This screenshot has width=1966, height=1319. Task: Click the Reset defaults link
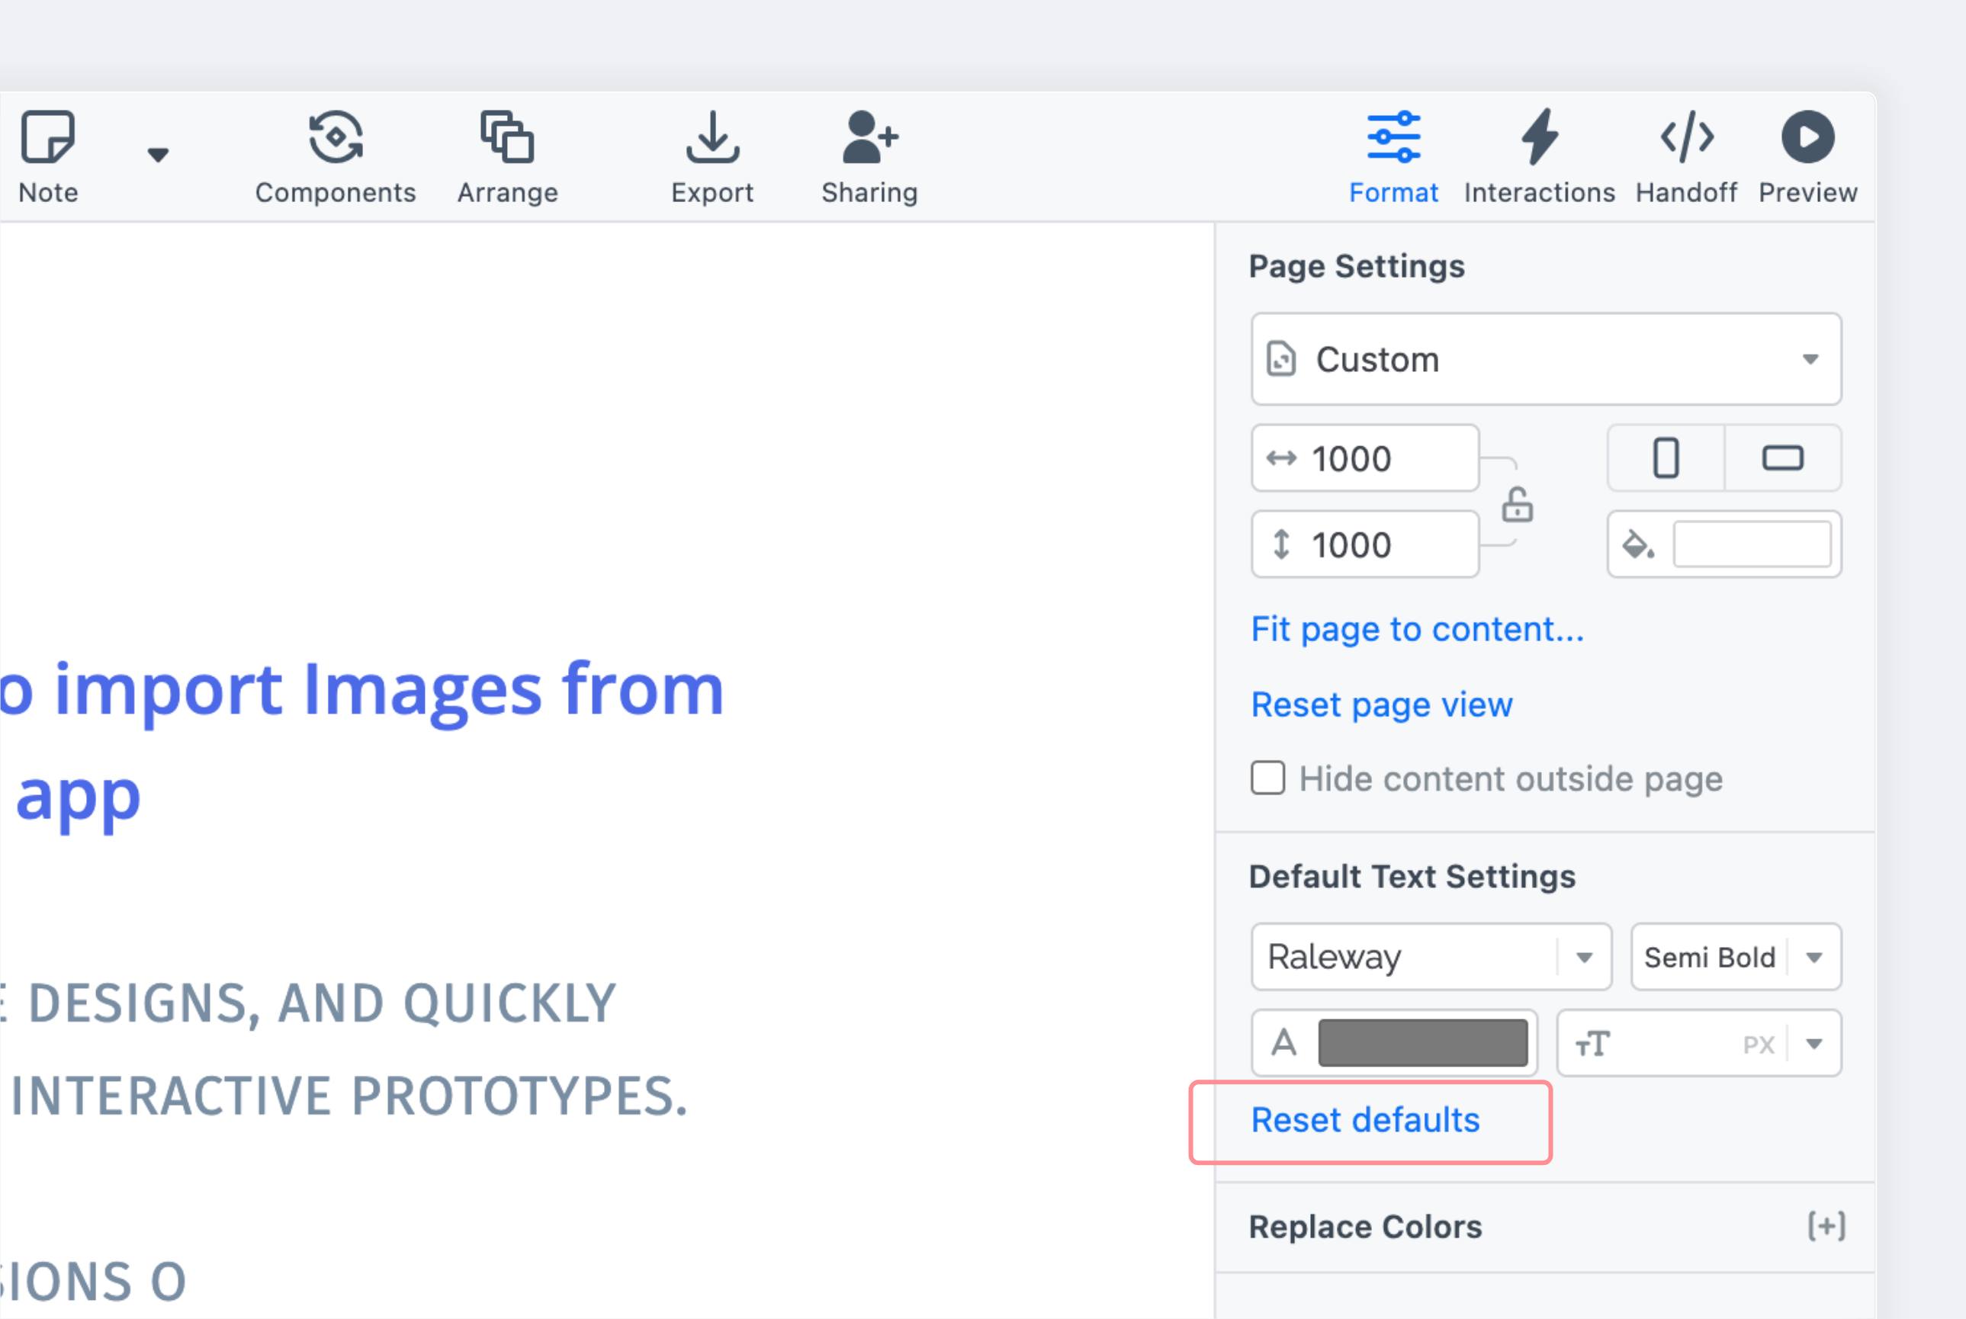(x=1365, y=1121)
